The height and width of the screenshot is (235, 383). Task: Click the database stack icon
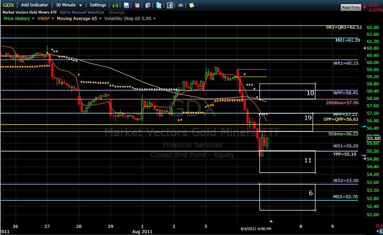148,5
